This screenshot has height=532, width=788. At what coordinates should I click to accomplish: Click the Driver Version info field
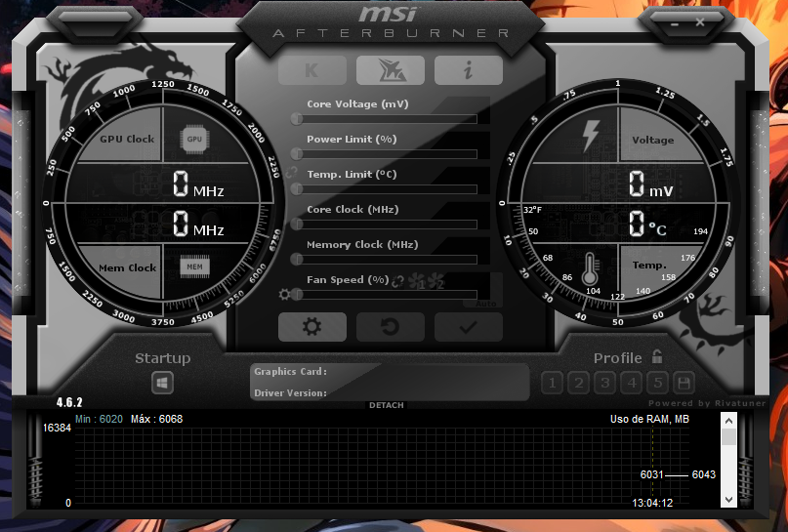click(390, 392)
